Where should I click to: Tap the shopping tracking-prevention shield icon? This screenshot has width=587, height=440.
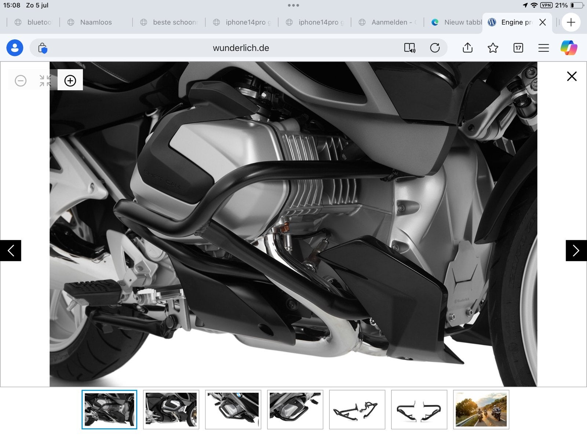pyautogui.click(x=43, y=48)
